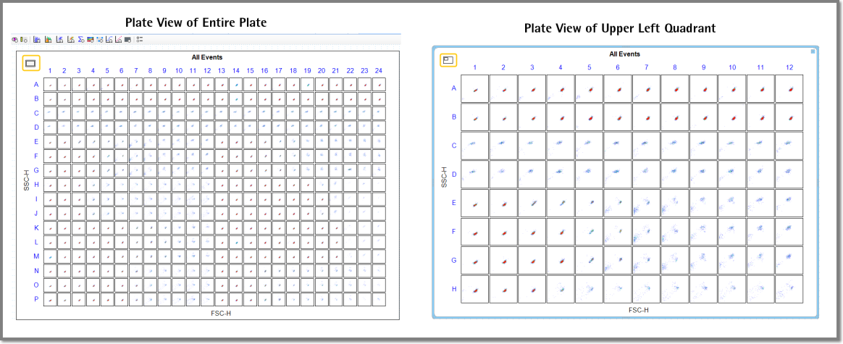
Task: Click the add overlay histogram toolbar icon
Action: (49, 39)
